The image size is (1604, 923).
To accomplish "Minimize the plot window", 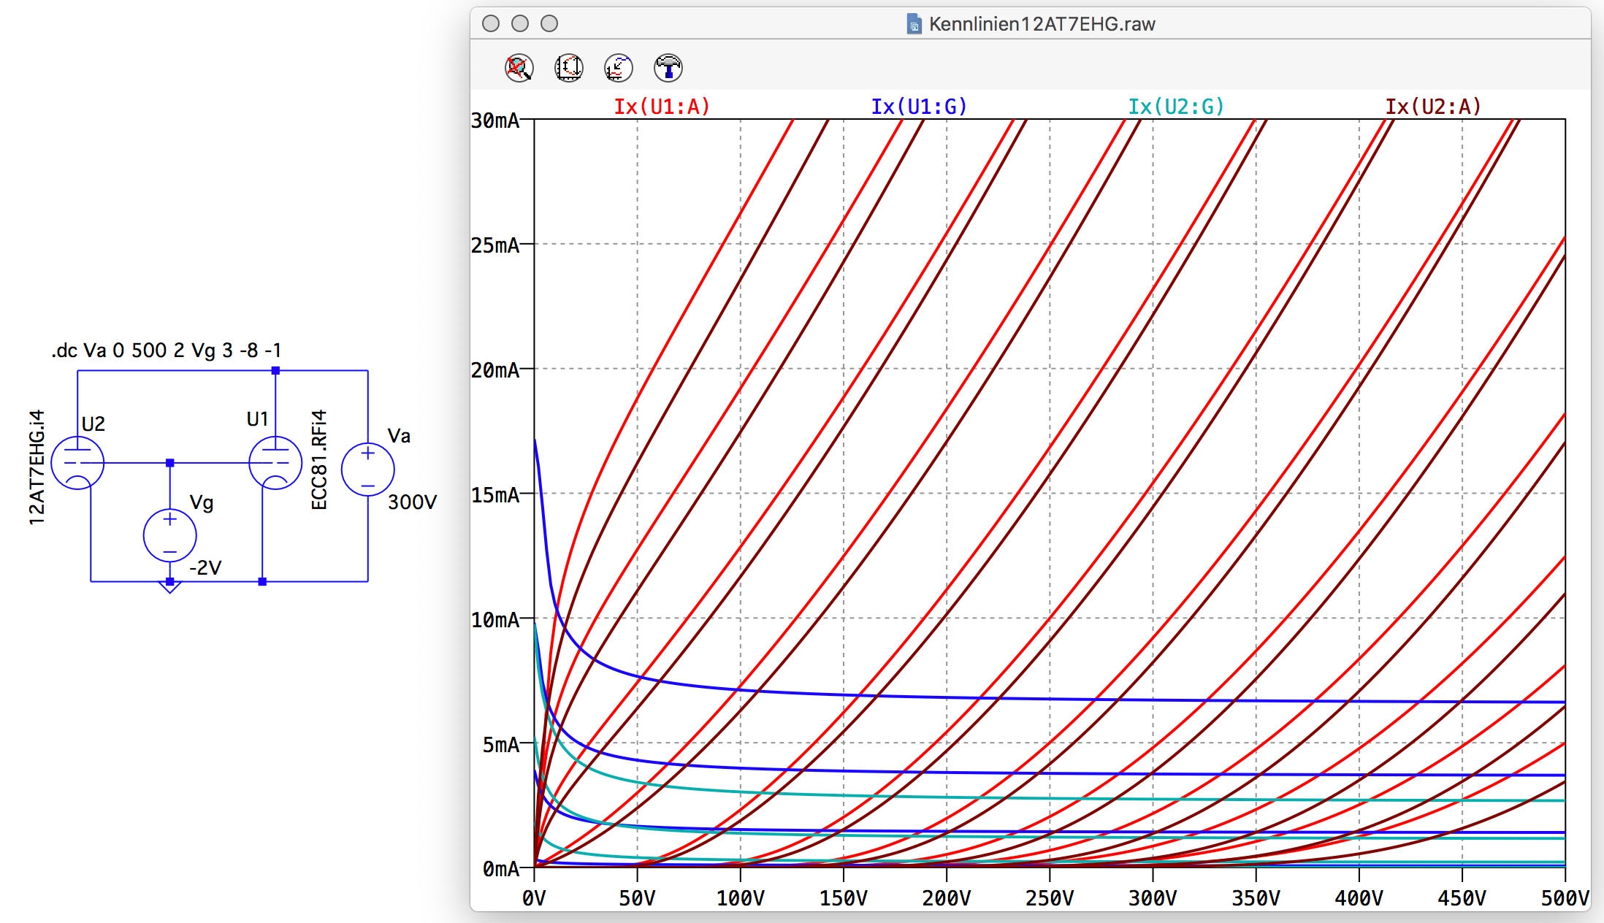I will click(x=520, y=23).
